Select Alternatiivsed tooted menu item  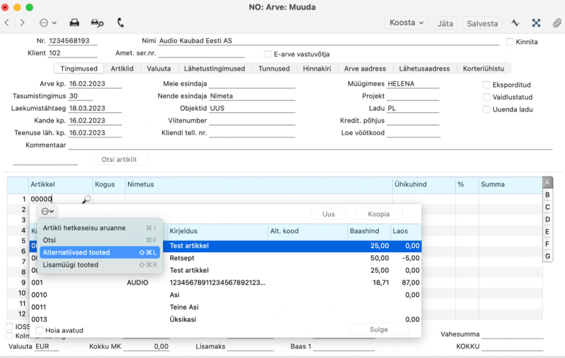point(100,252)
